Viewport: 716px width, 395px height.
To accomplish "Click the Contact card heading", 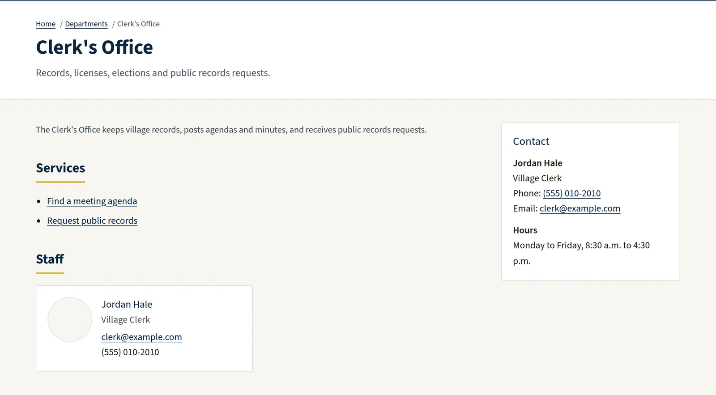I will 531,141.
